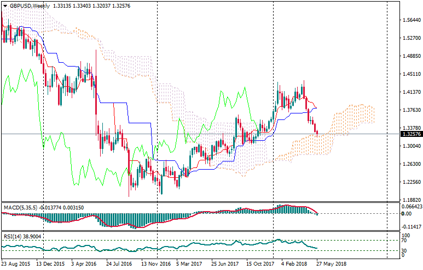Click the small triangle icon beside GBPUSD title
Image resolution: width=423 pixels, height=270 pixels.
coord(4,5)
